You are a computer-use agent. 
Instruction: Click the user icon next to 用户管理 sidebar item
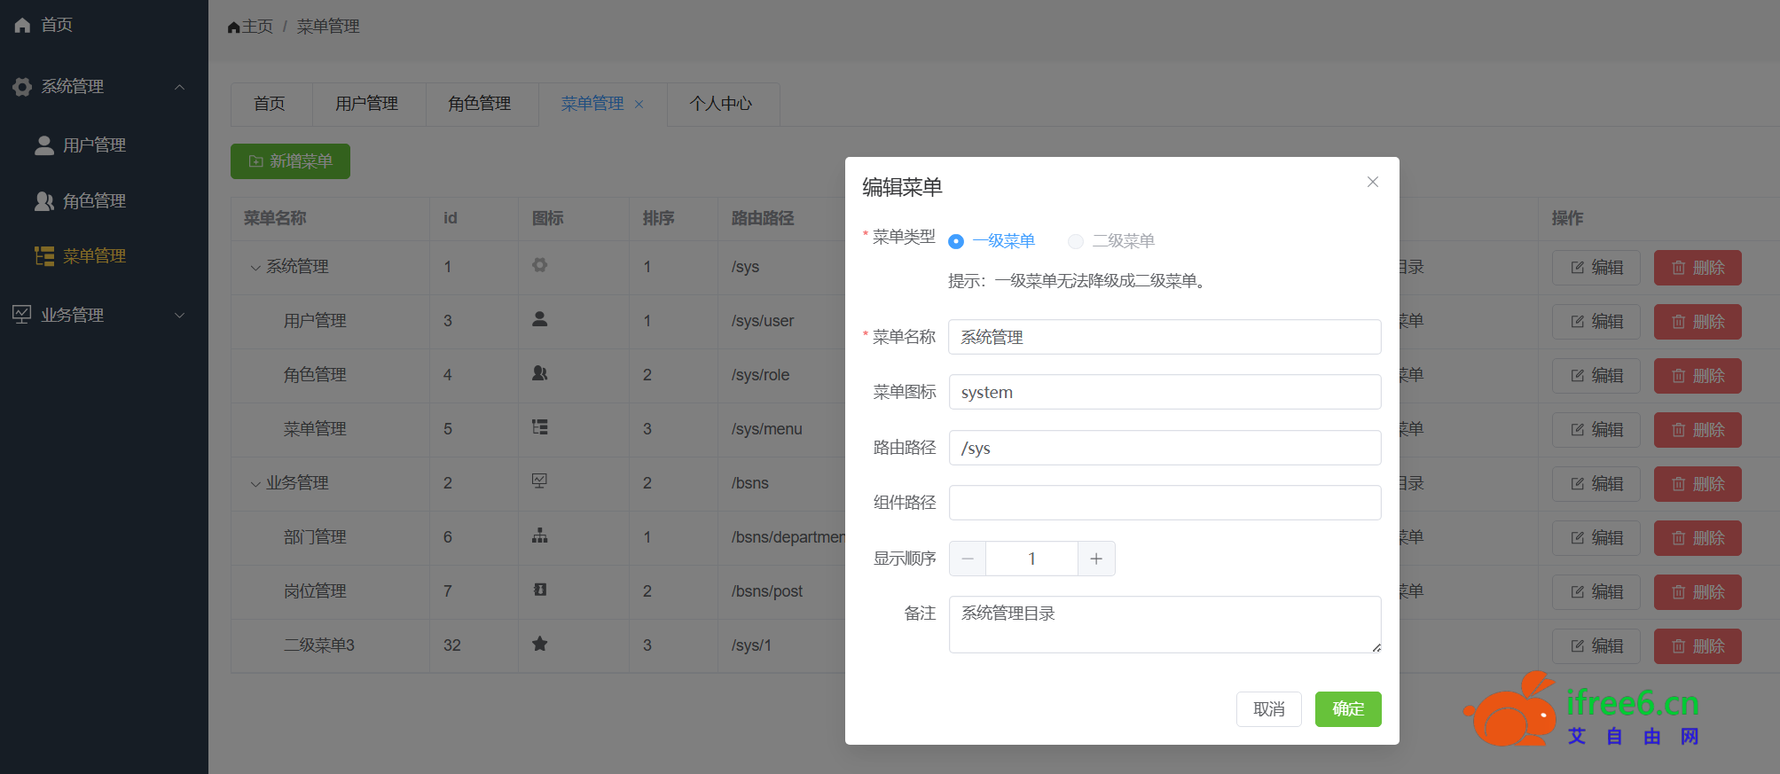[44, 145]
